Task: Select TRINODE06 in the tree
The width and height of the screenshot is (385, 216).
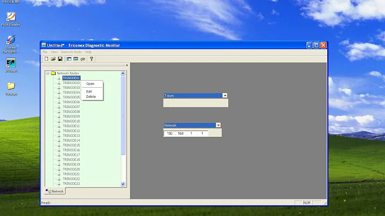Action: [71, 102]
